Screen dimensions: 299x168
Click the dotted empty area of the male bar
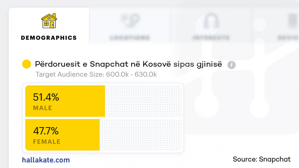pyautogui.click(x=143, y=101)
